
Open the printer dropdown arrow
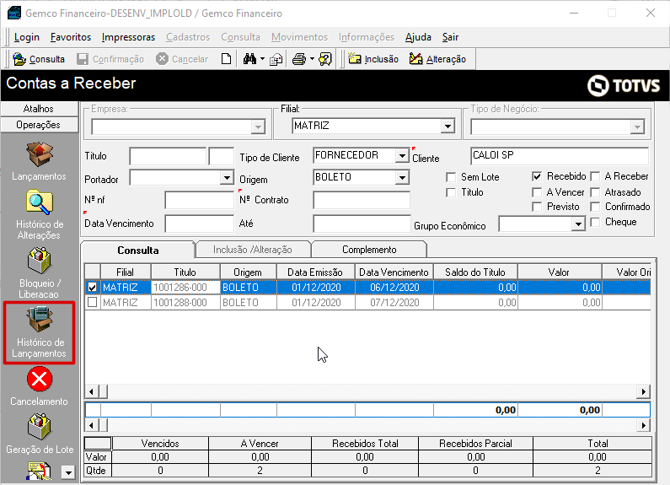(312, 59)
